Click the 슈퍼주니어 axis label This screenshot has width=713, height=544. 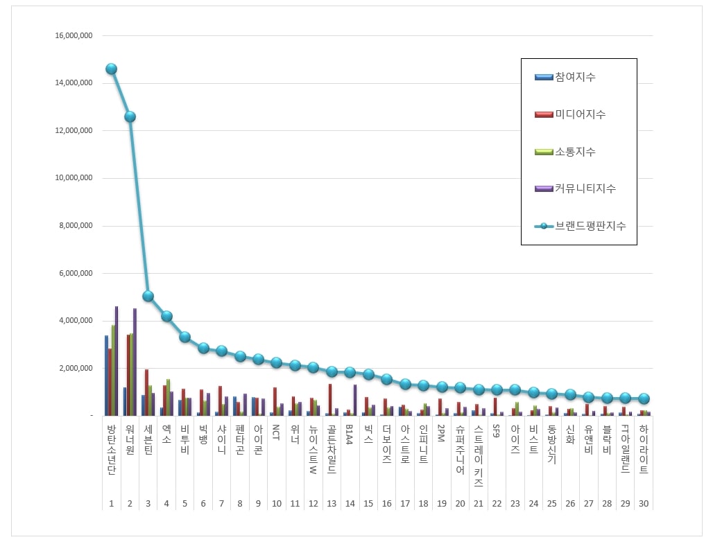coord(461,449)
